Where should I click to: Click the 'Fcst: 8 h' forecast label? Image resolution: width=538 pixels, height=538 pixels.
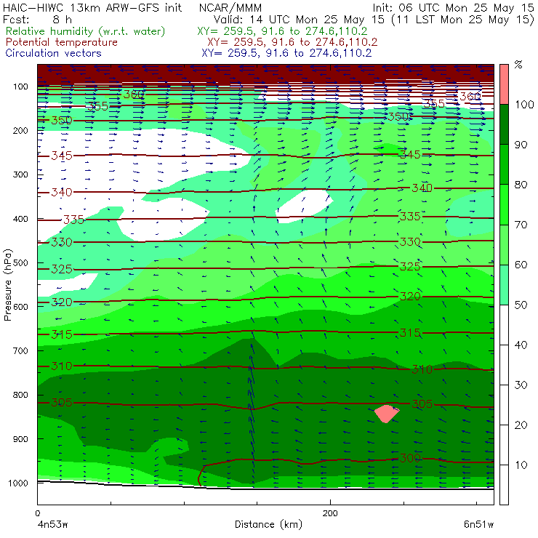[x=37, y=19]
